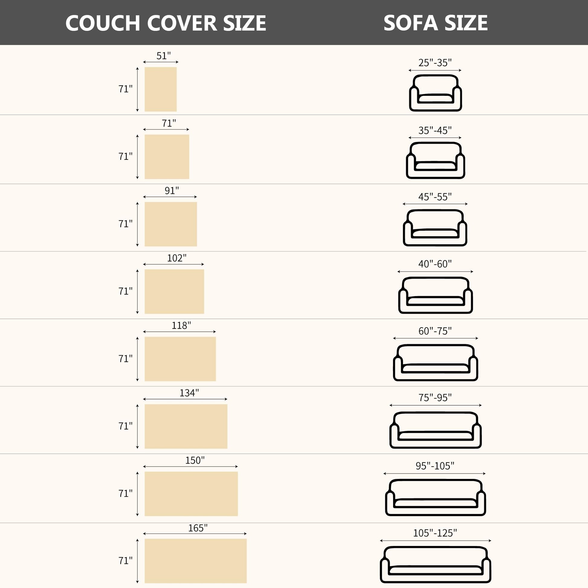This screenshot has height=588, width=588.
Task: Click the 91" wide cover rectangle
Action: pos(171,224)
